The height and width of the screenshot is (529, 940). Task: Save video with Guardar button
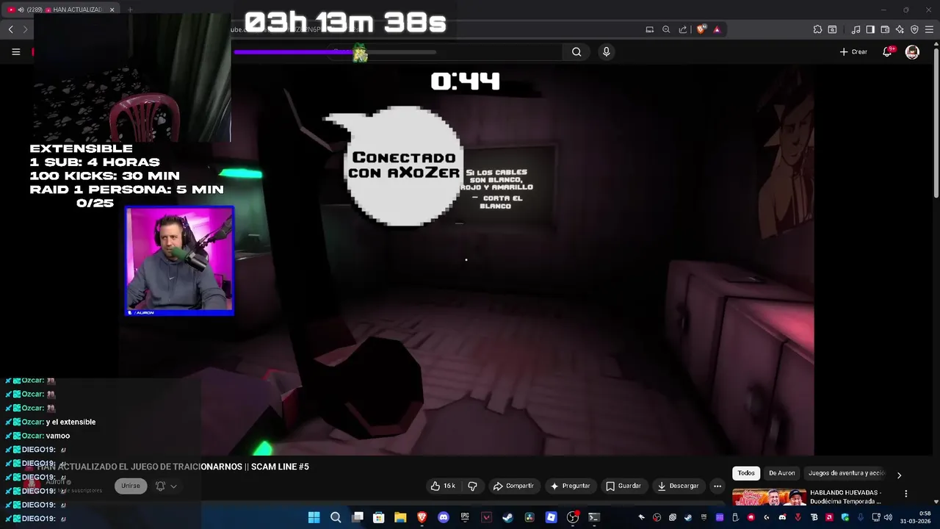point(623,486)
